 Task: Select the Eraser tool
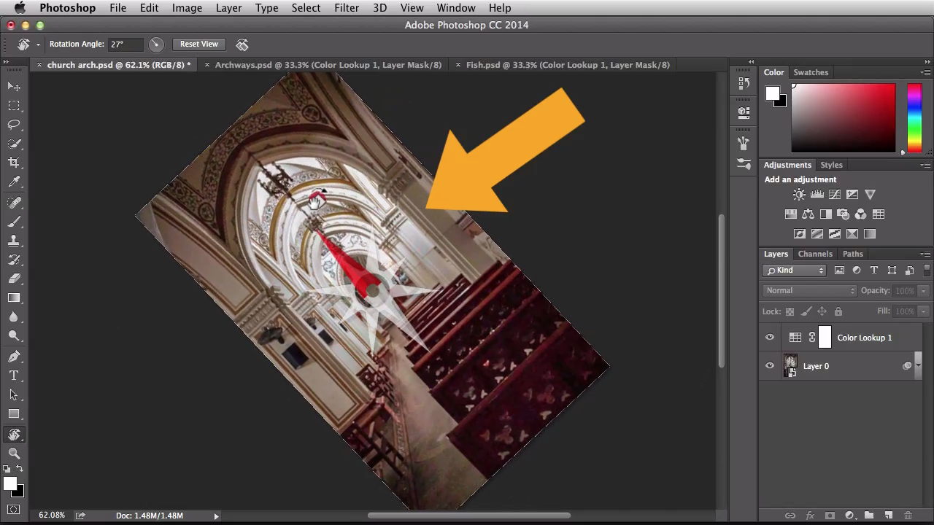14,278
